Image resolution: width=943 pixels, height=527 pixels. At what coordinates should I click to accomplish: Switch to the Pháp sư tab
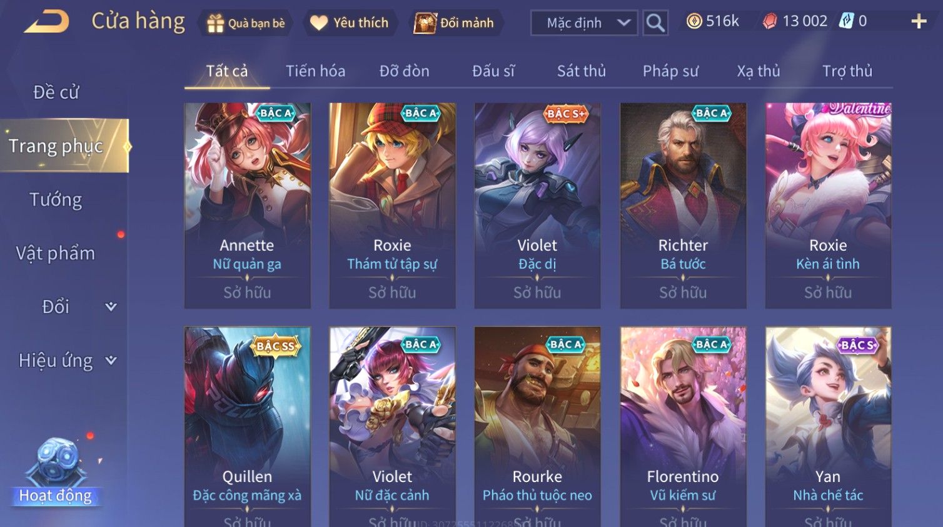[x=670, y=71]
